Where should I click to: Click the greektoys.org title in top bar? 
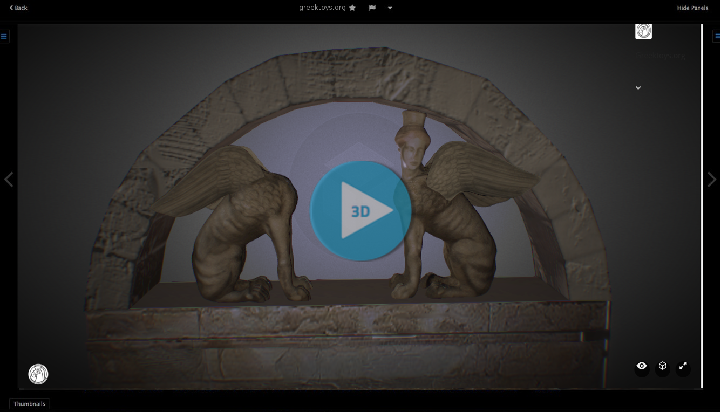(322, 8)
